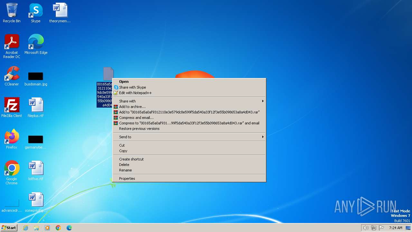Viewport: 412px width, 232px height.
Task: Expand the Send to submenu
Action: click(189, 137)
